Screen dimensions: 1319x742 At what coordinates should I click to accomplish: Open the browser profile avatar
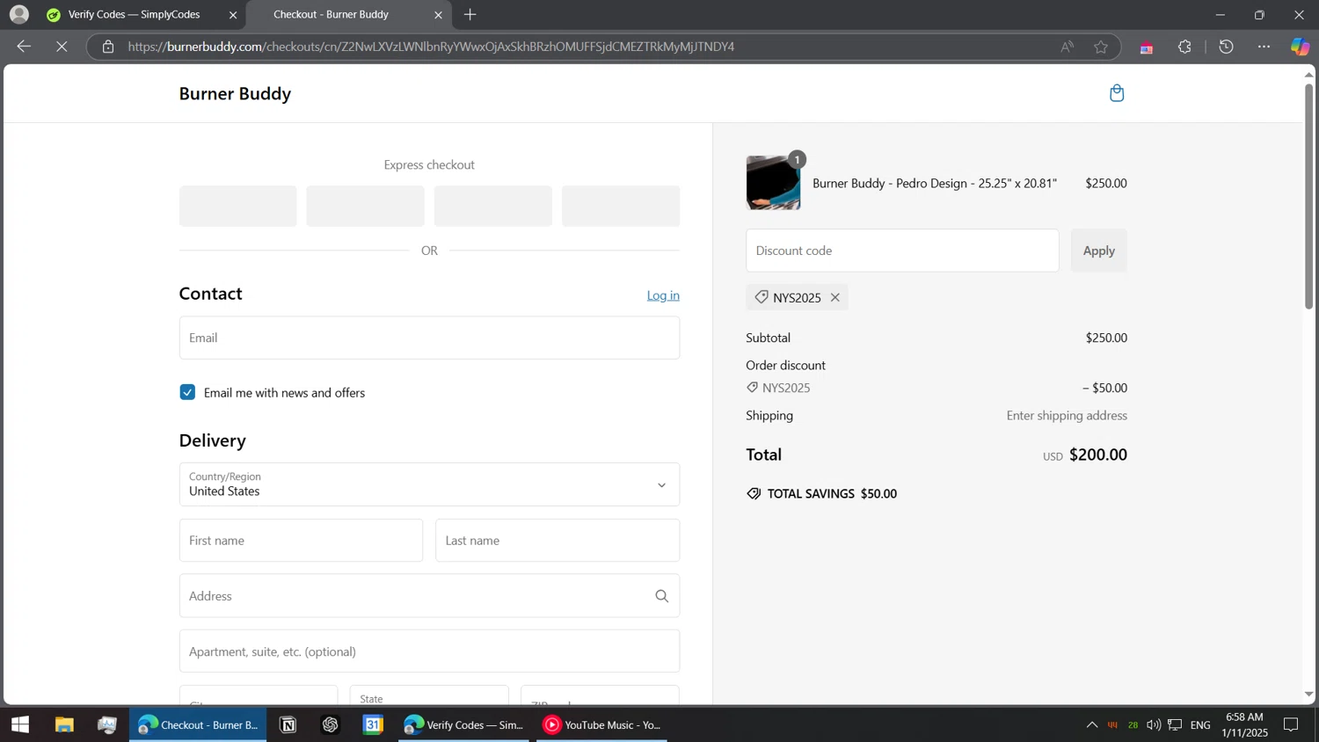19,14
